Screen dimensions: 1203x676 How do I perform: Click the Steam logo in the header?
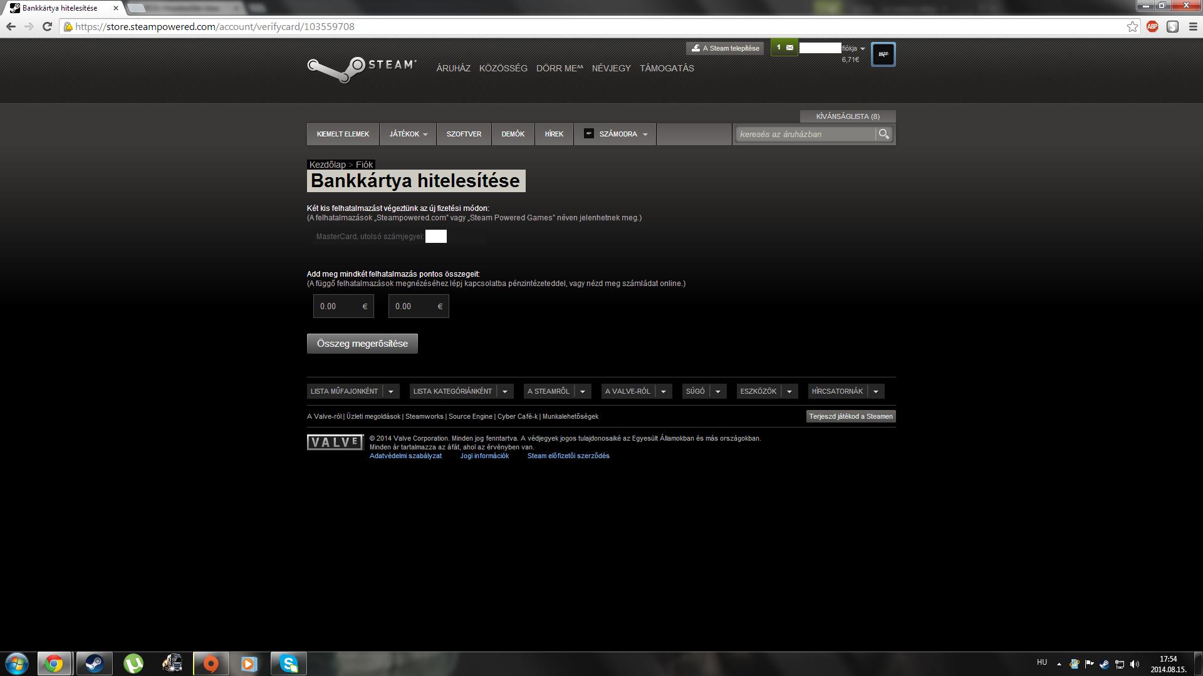coord(362,69)
